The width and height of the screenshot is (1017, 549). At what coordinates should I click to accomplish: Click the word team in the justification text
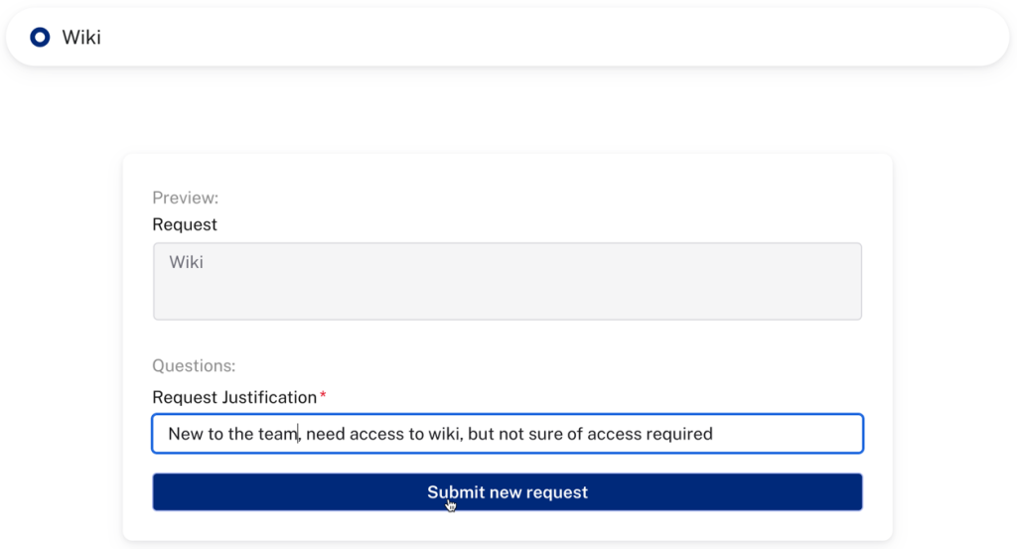click(278, 434)
